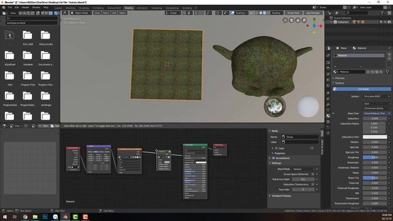Adjust the Roughness slider
The width and height of the screenshot is (393, 221).
[x=375, y=157]
